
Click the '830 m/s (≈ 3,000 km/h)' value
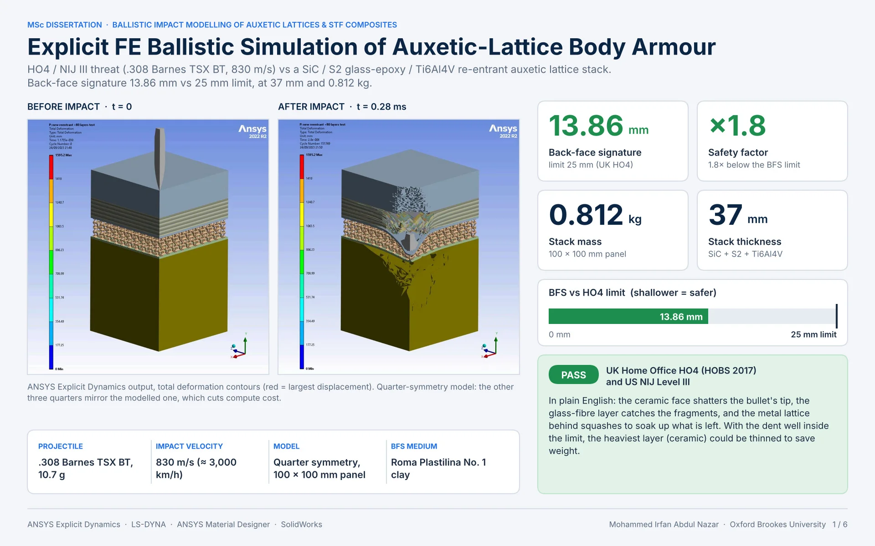pos(196,468)
